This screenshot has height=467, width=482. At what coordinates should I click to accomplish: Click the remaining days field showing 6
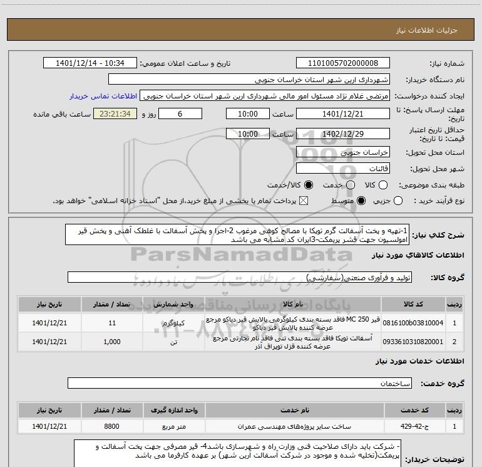(x=180, y=113)
